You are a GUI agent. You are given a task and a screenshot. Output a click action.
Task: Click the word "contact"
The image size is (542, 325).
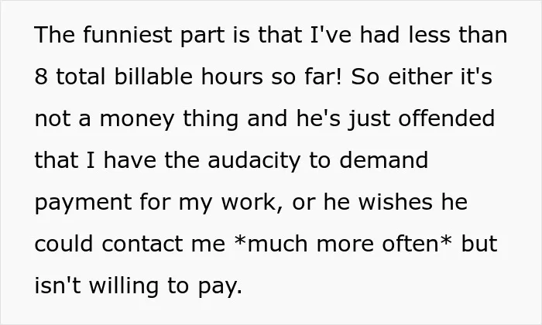coord(142,244)
